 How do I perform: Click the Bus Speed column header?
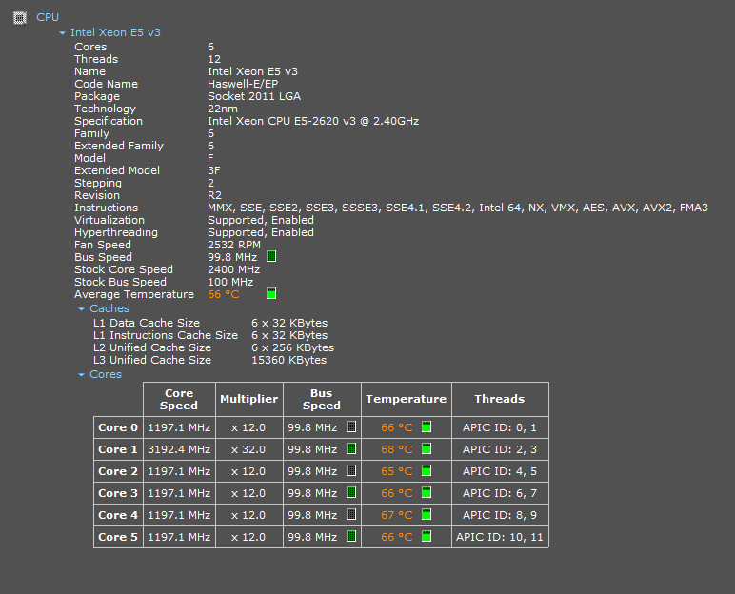coord(322,399)
